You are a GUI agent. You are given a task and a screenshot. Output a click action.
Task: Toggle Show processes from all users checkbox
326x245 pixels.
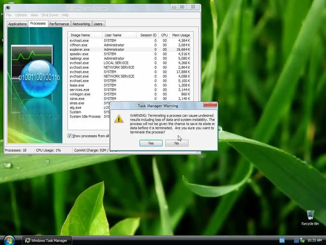tap(69, 136)
